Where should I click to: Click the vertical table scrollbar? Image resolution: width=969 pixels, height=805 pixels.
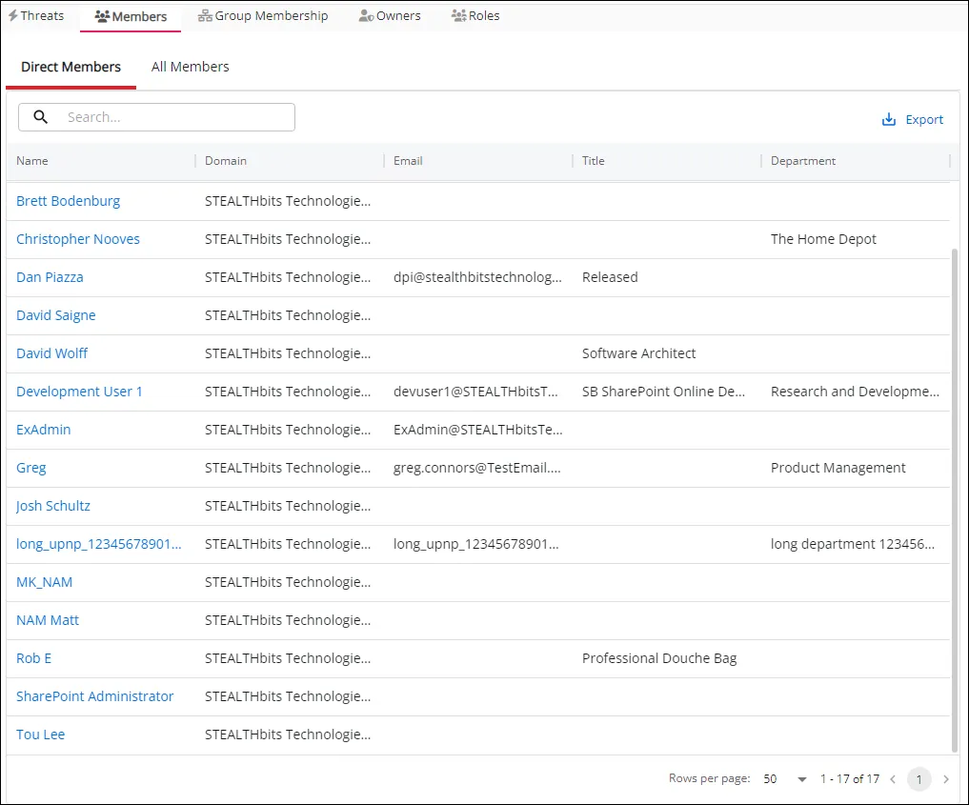click(955, 500)
